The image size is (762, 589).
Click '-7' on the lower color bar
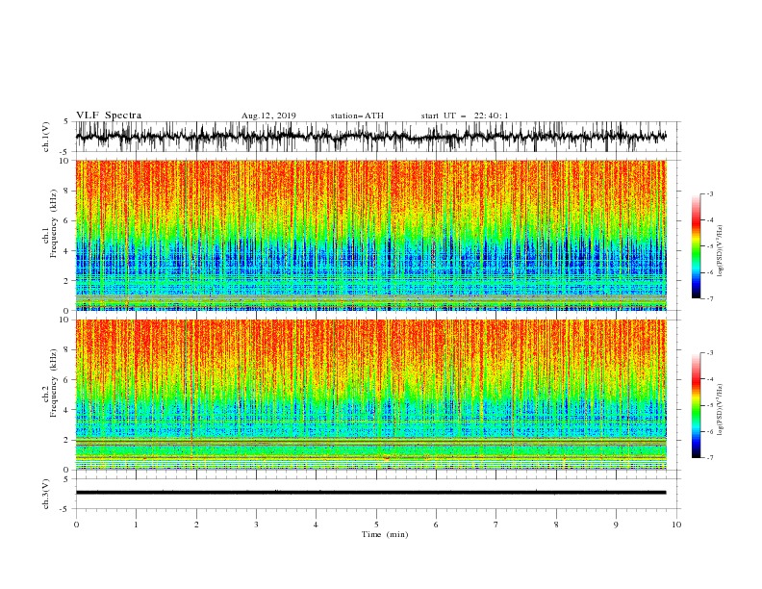(x=710, y=458)
